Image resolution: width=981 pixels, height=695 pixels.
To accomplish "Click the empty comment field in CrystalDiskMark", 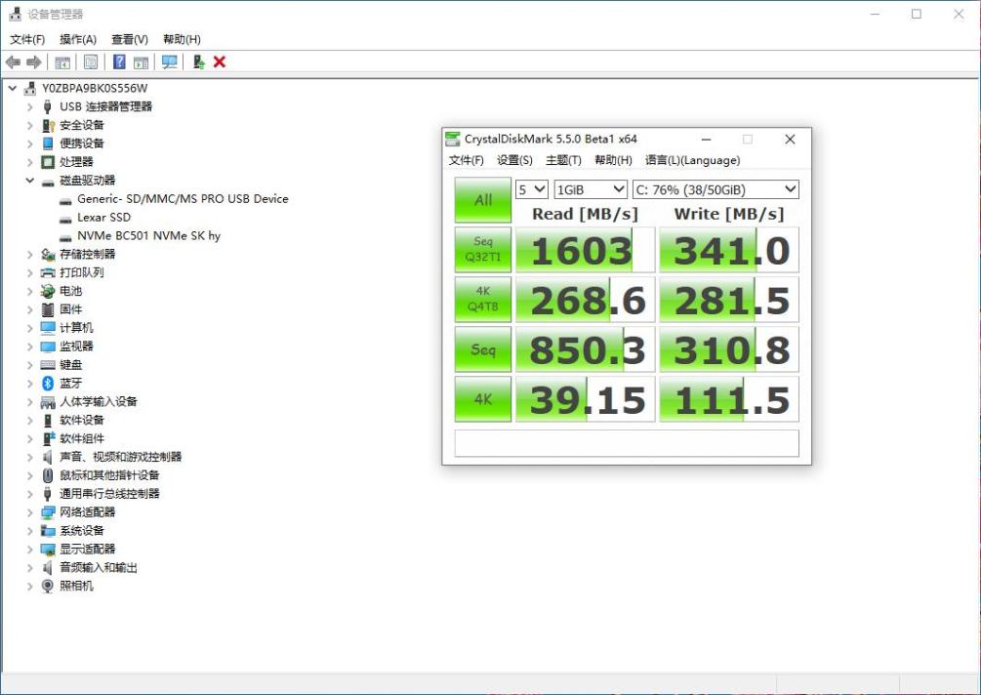I will point(627,443).
